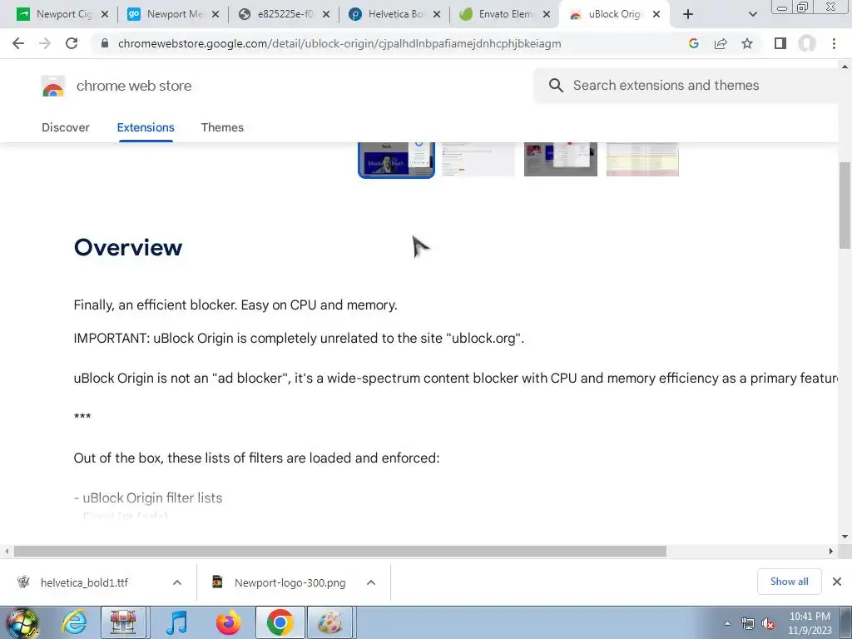
Task: Open the Paint taskbar icon
Action: point(331,622)
